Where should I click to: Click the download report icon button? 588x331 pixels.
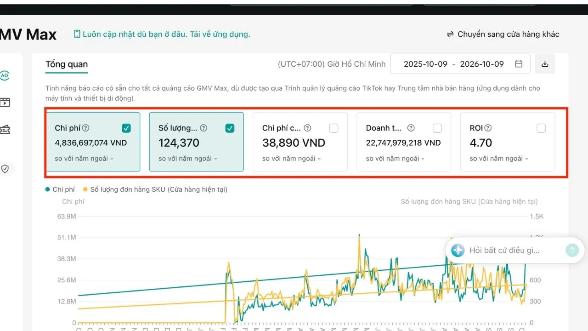click(x=545, y=64)
